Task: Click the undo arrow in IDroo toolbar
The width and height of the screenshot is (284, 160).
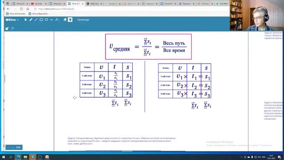Action: point(7,28)
